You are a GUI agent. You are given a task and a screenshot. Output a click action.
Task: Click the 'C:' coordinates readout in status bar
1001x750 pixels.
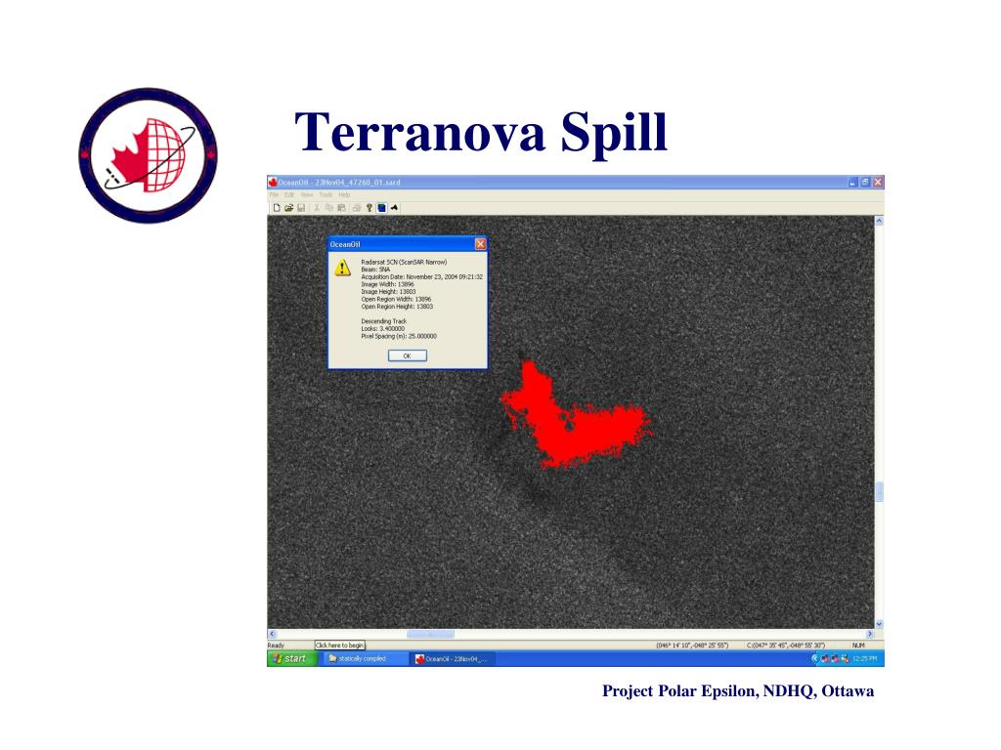click(x=786, y=646)
